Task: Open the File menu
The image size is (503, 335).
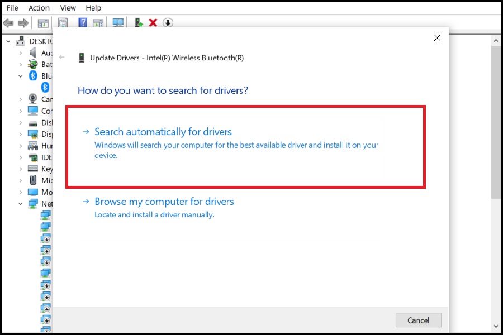Action: (x=12, y=8)
